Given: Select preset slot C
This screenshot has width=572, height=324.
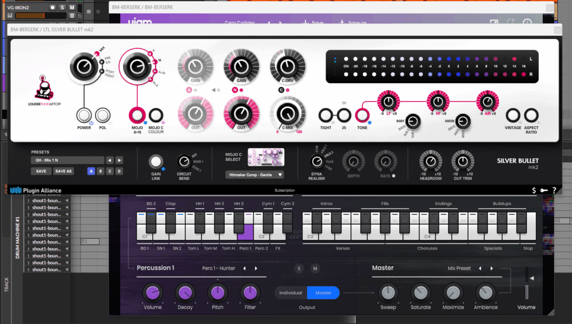Looking at the screenshot, I should point(110,171).
